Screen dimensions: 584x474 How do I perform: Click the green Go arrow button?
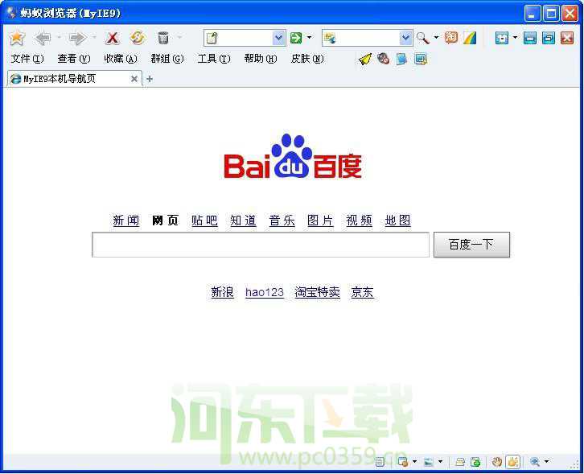coord(296,38)
